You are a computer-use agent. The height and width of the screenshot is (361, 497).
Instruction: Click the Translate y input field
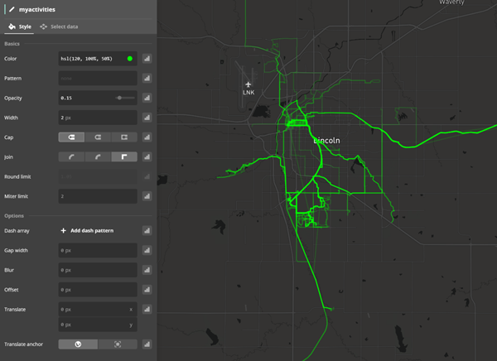click(98, 325)
